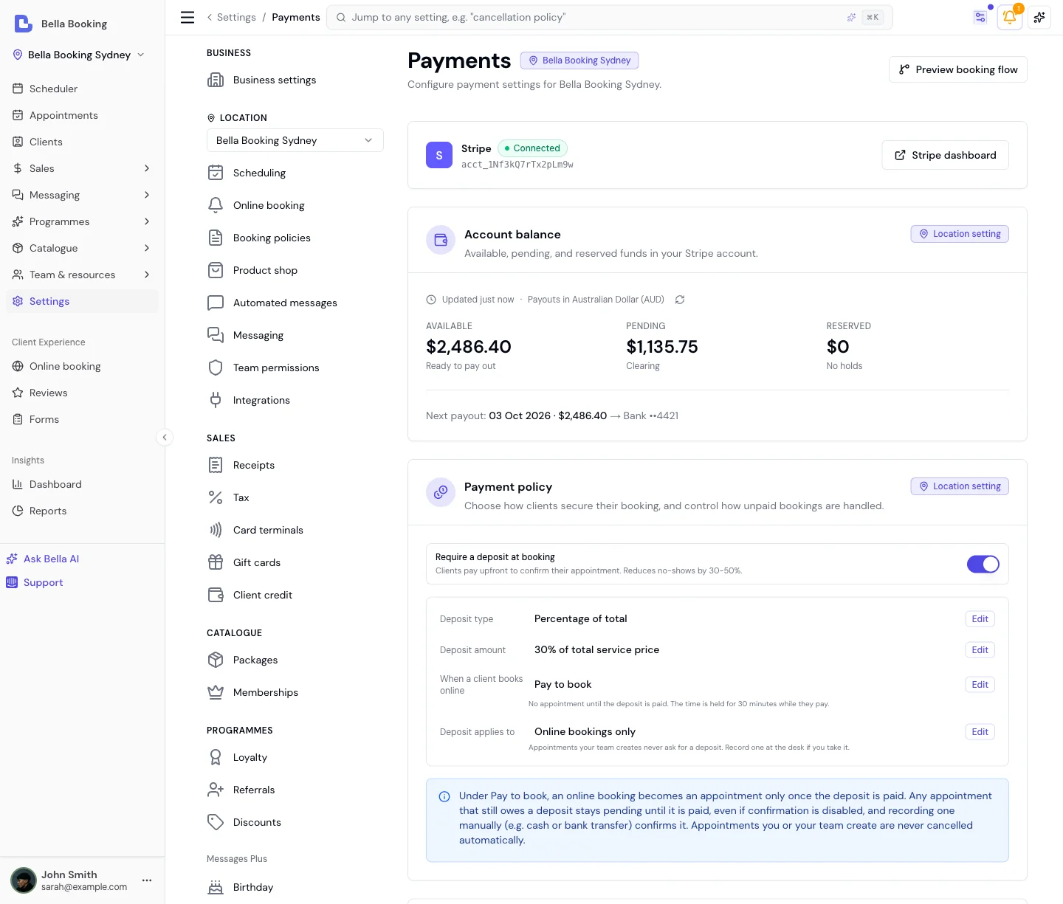The height and width of the screenshot is (904, 1063).
Task: Expand the Catalogue sidebar submenu
Action: coord(147,248)
